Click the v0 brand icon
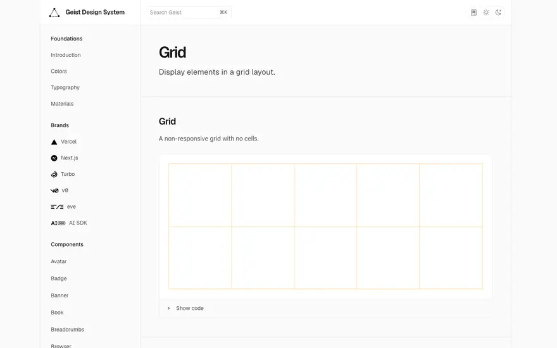 point(54,190)
